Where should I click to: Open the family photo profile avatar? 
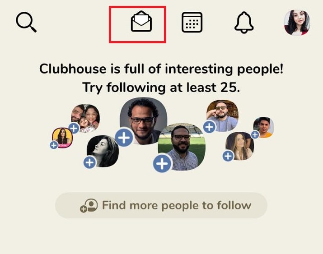(85, 118)
